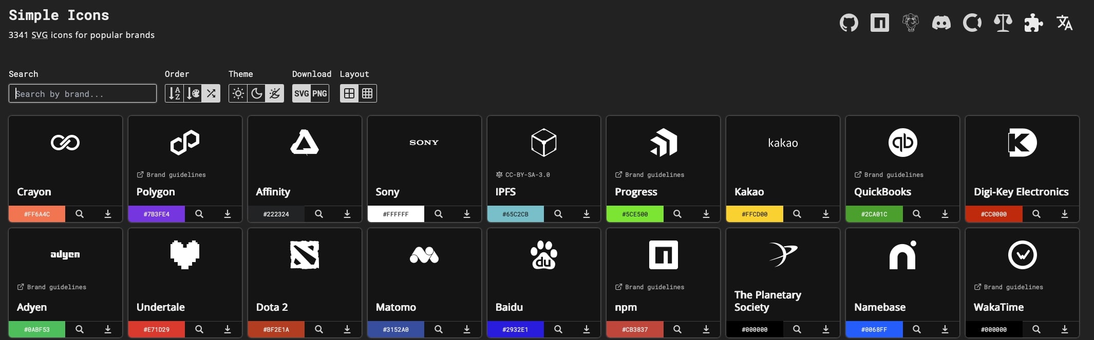Open npm card Brand guidelines link
The width and height of the screenshot is (1094, 340).
650,287
